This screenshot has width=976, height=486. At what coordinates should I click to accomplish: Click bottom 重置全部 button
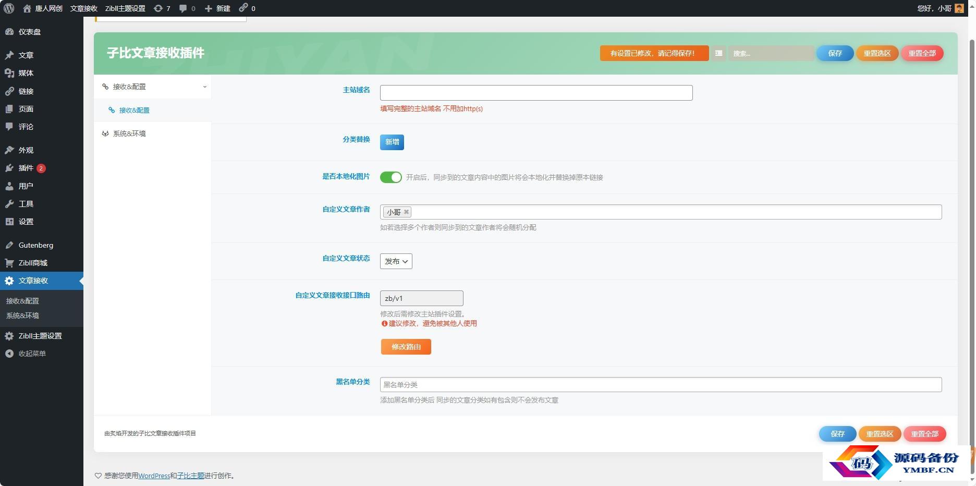(x=925, y=434)
